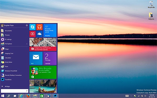The width and height of the screenshot is (157, 98).
Task: Select the Recycle Bin desktop icon
Action: coord(151,4)
